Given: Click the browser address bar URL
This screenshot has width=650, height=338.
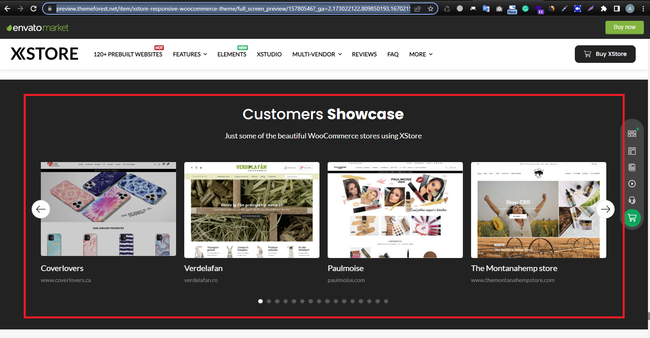Looking at the screenshot, I should point(233,9).
